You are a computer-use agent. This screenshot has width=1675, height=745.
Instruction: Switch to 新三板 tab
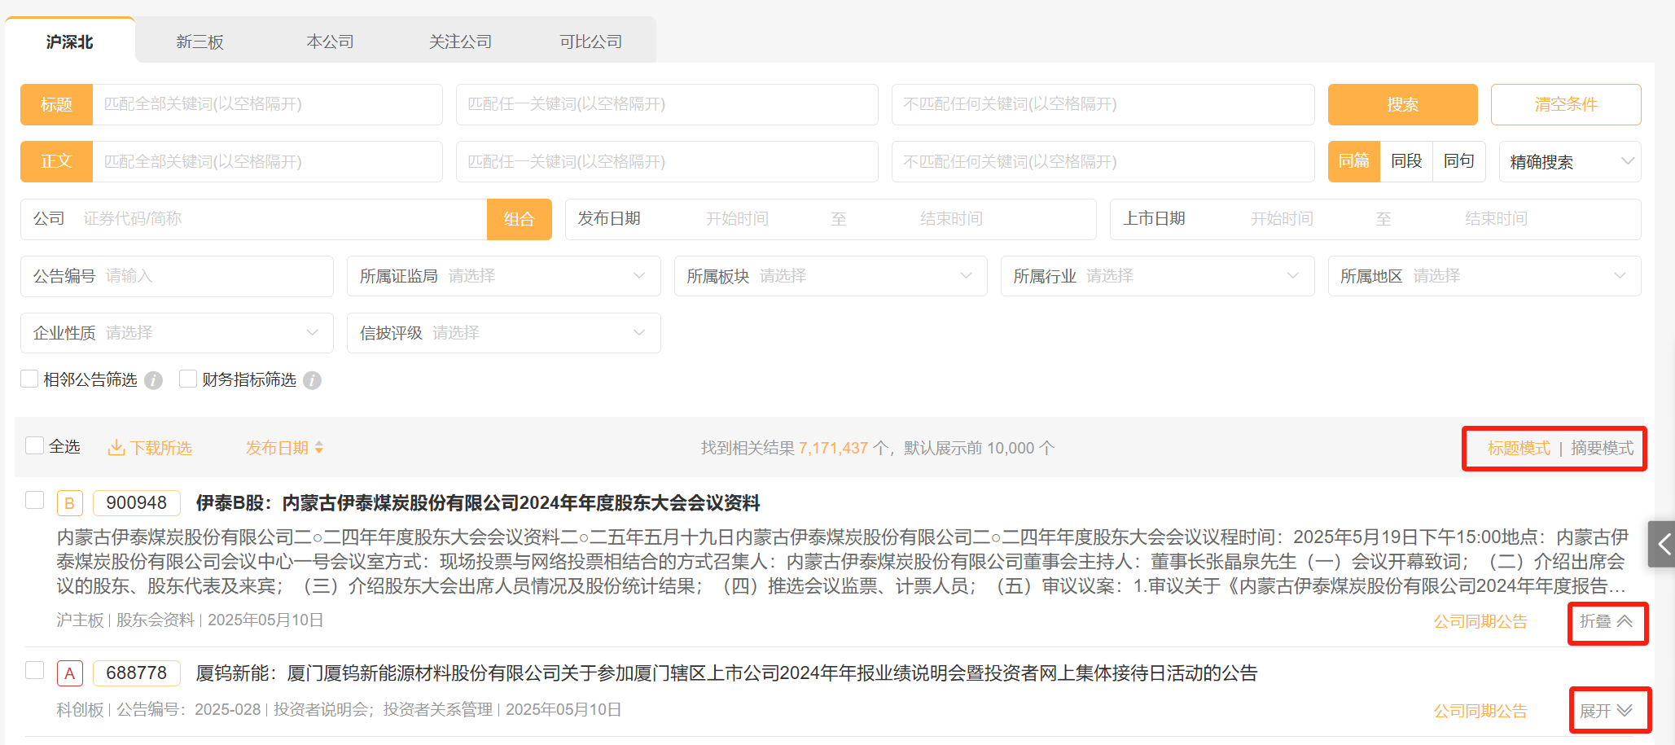(x=200, y=42)
